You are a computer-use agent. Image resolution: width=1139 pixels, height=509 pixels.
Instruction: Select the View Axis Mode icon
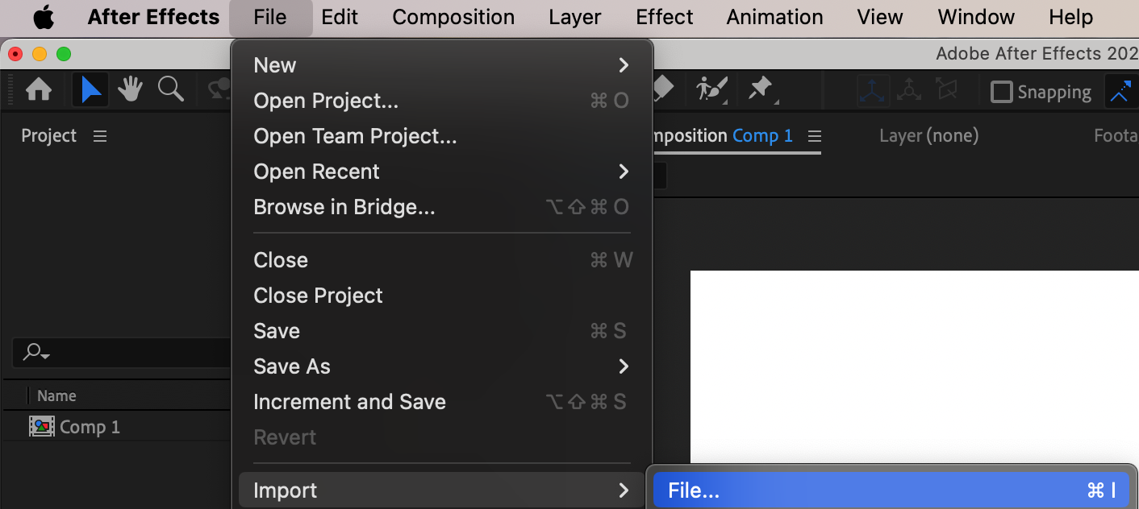[946, 91]
